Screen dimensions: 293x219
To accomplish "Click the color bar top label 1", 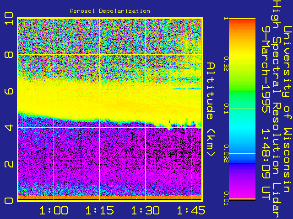I will pos(226,18).
